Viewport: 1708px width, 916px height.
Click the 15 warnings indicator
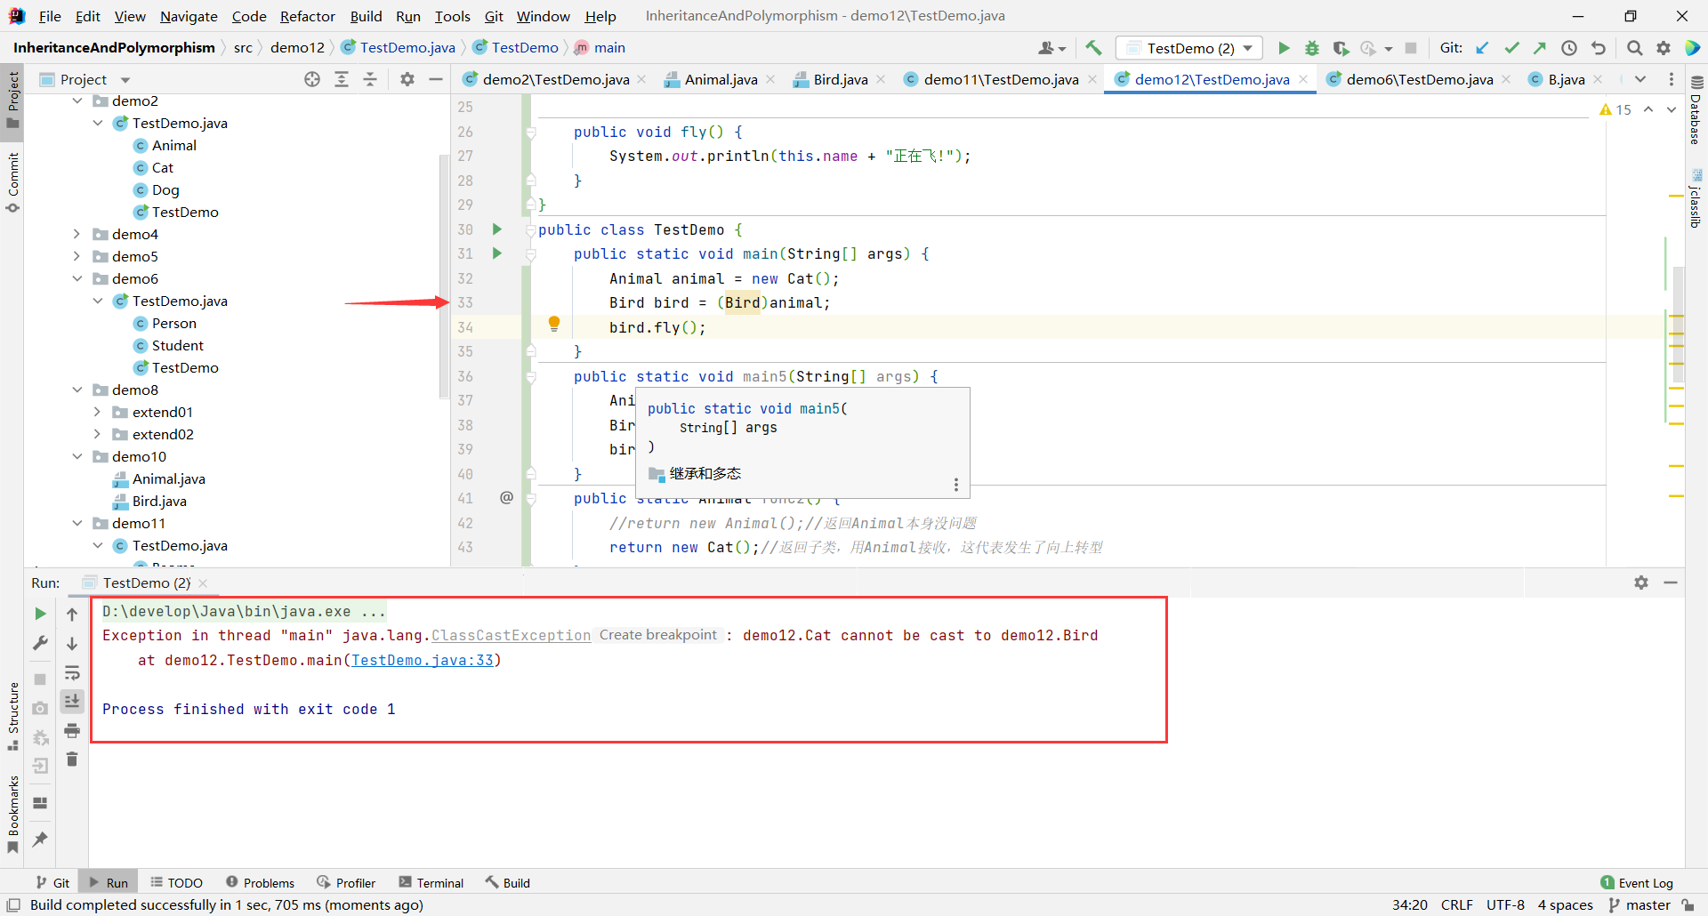tap(1615, 109)
